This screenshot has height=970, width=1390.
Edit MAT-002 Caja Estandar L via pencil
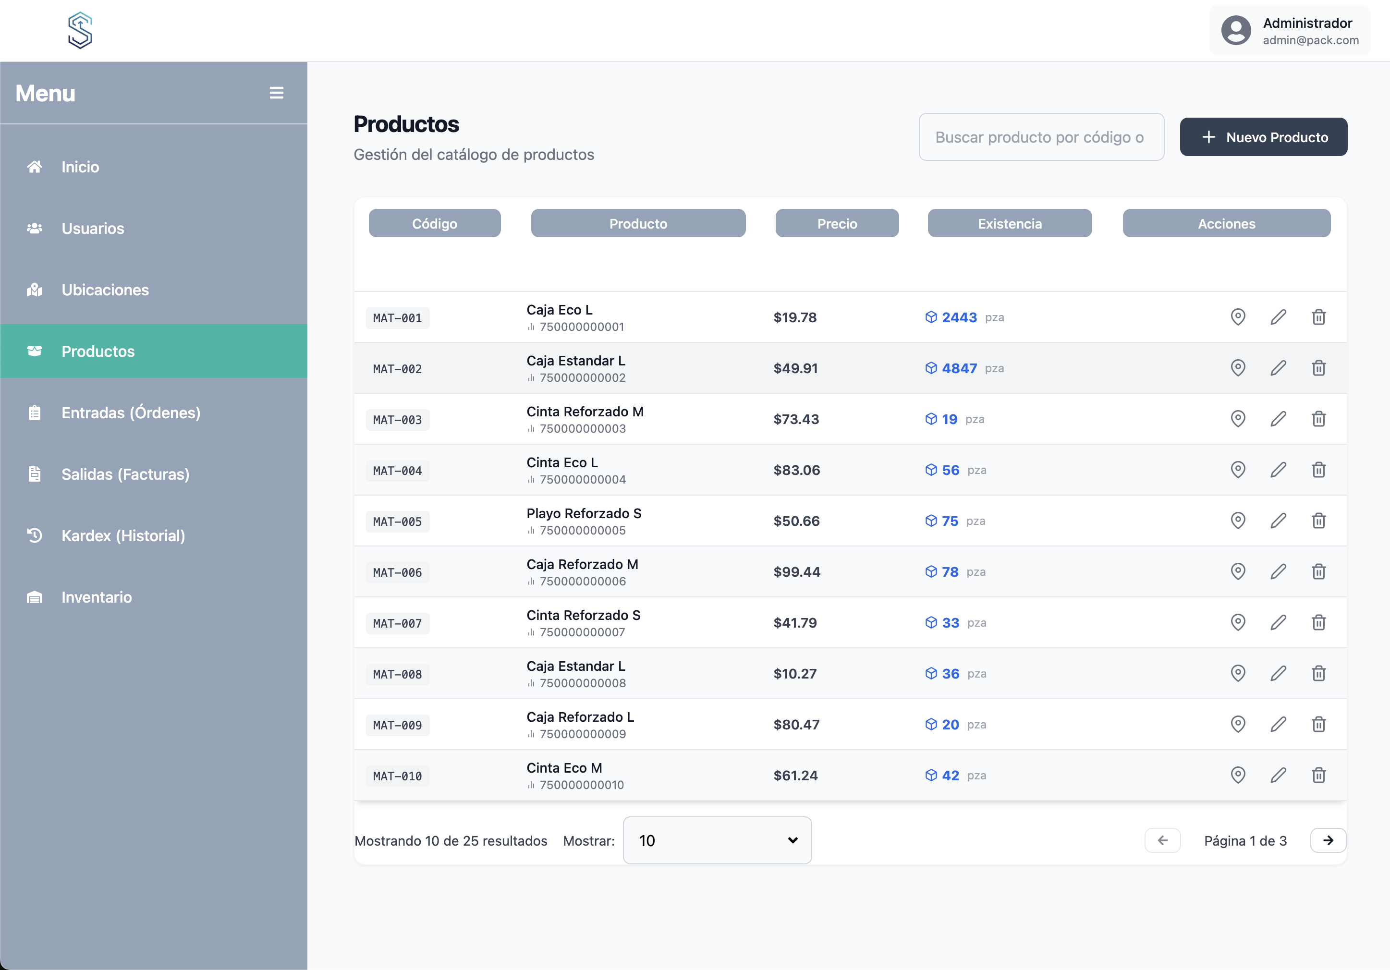pyautogui.click(x=1278, y=368)
